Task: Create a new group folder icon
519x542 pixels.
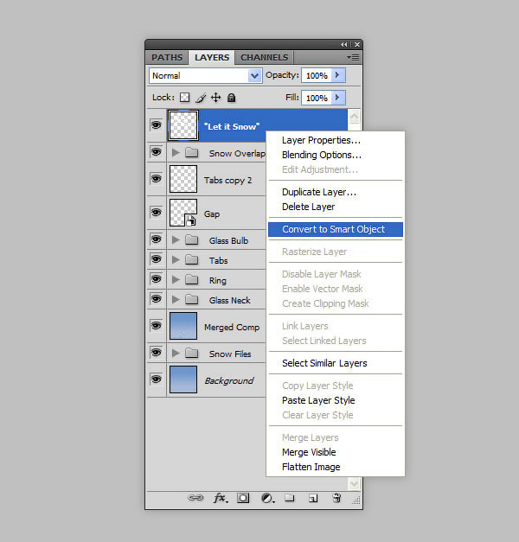Action: coord(290,497)
